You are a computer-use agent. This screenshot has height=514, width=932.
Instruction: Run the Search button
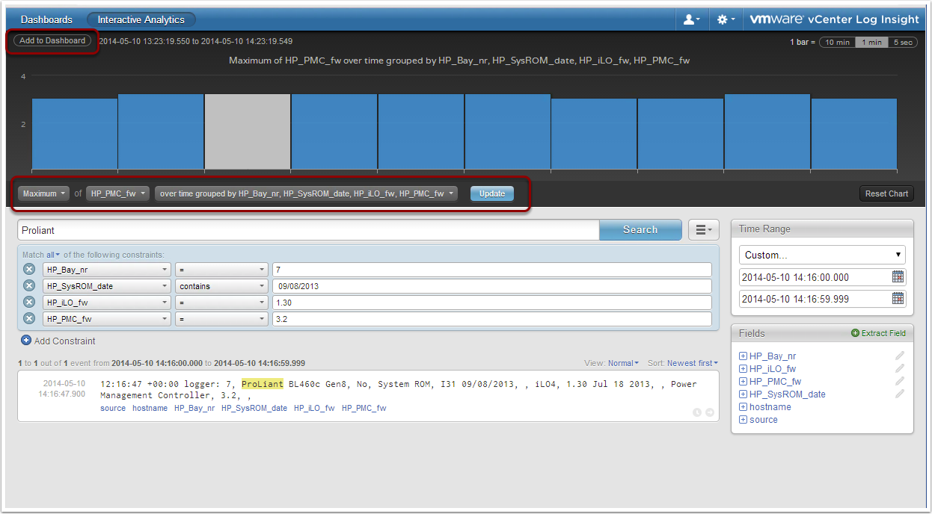[640, 229]
